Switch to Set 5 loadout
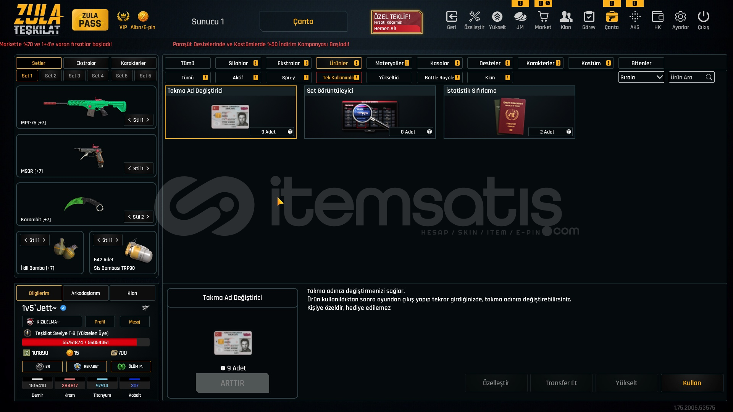This screenshot has height=412, width=733. [122, 76]
